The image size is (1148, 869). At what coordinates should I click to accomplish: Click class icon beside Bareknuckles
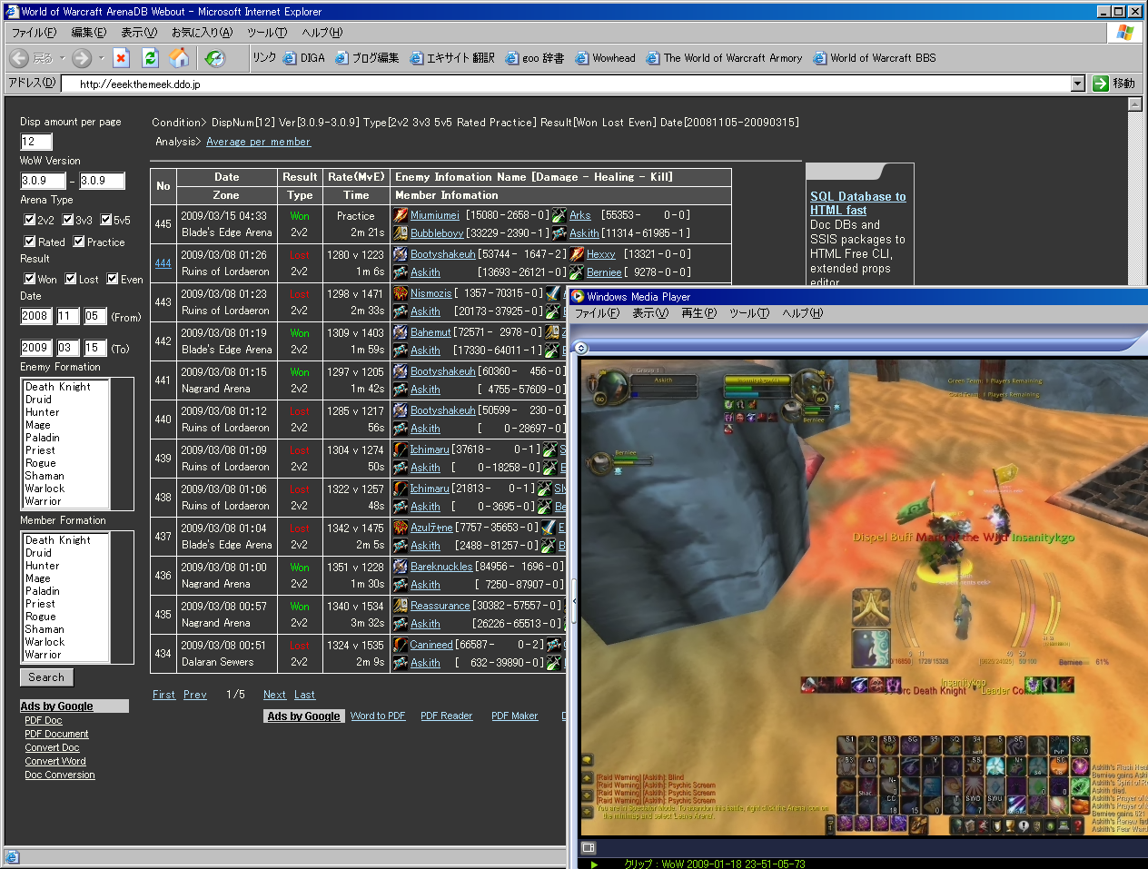click(x=401, y=567)
